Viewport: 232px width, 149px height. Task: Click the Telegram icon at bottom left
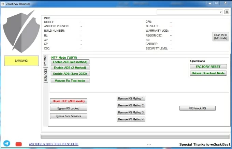pyautogui.click(x=7, y=144)
